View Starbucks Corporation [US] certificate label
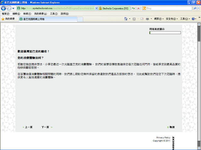Viewport: 201px width, 150px height. pos(115,8)
